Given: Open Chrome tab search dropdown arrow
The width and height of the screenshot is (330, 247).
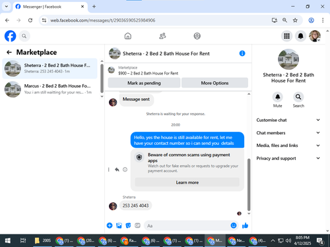Looking at the screenshot, I should 7,7.
